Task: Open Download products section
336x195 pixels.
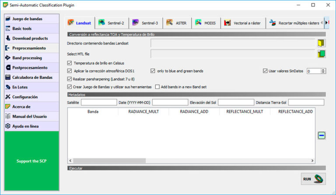Action: [x=31, y=38]
